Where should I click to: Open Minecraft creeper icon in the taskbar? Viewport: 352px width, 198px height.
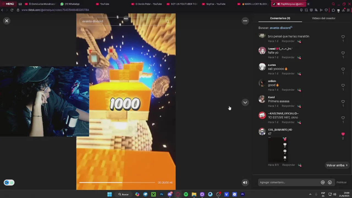153,194
